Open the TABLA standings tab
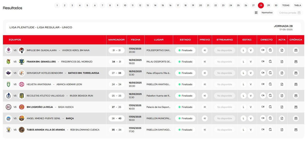The height and width of the screenshot is (144, 308). (x=297, y=5)
